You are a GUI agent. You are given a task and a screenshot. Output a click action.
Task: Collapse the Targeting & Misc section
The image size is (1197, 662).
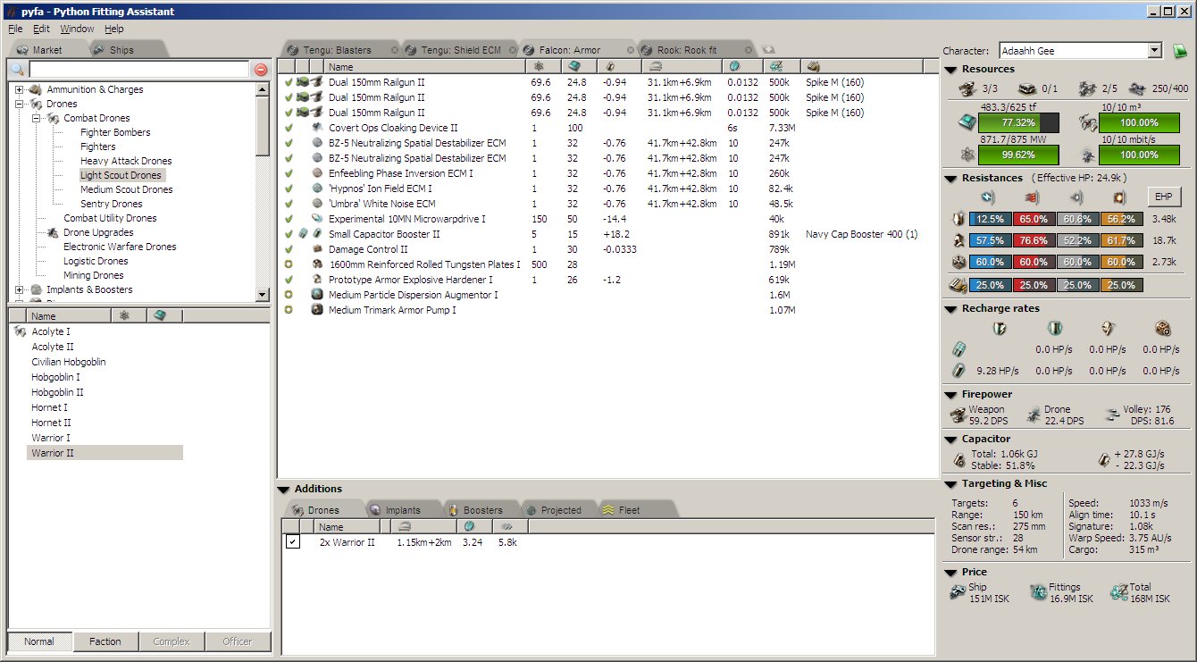click(950, 484)
